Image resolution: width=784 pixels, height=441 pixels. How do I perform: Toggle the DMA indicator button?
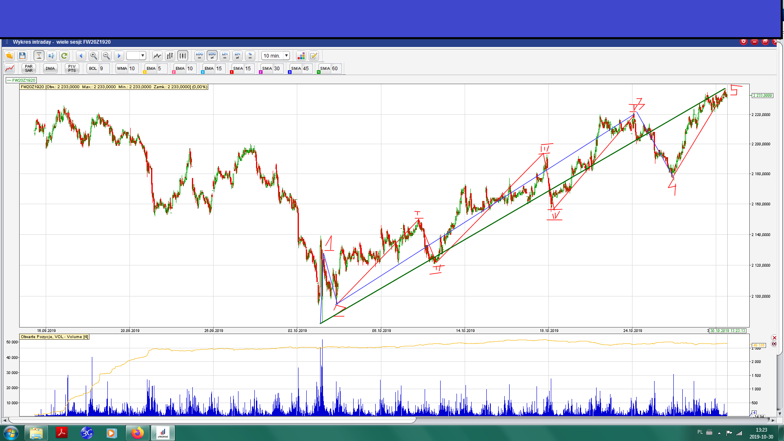click(x=50, y=68)
